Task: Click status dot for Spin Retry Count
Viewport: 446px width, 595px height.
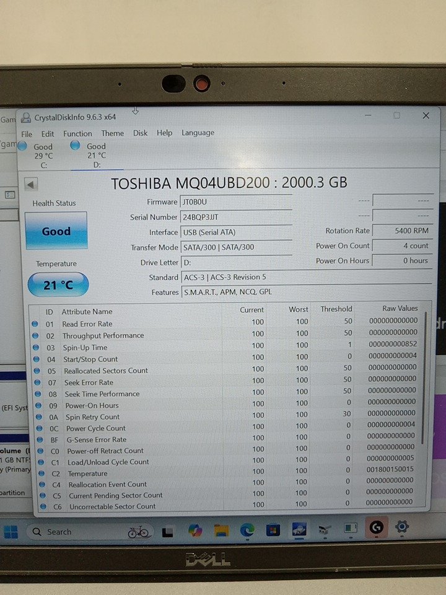Action: coord(39,416)
